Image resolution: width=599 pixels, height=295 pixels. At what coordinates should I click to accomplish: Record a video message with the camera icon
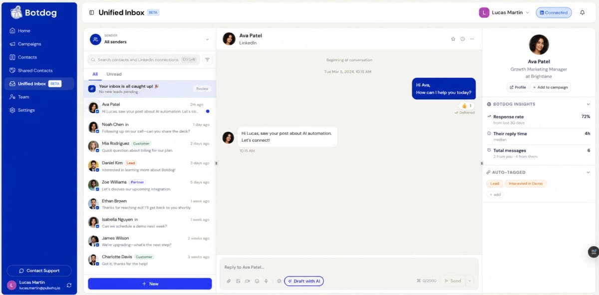click(248, 281)
